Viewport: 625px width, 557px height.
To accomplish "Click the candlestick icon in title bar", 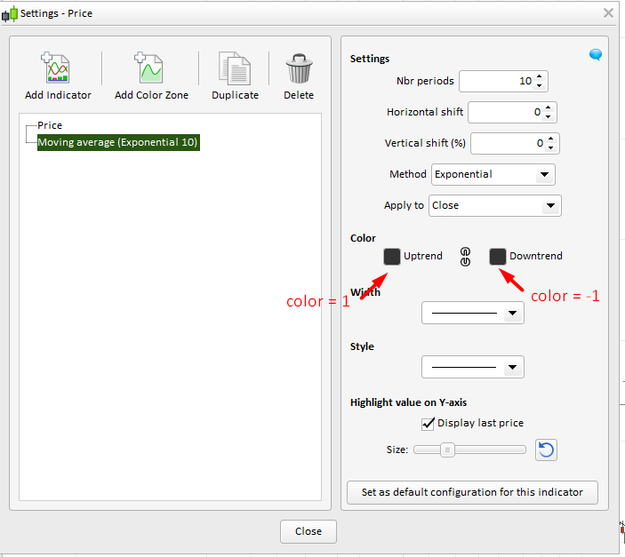I will (x=10, y=13).
